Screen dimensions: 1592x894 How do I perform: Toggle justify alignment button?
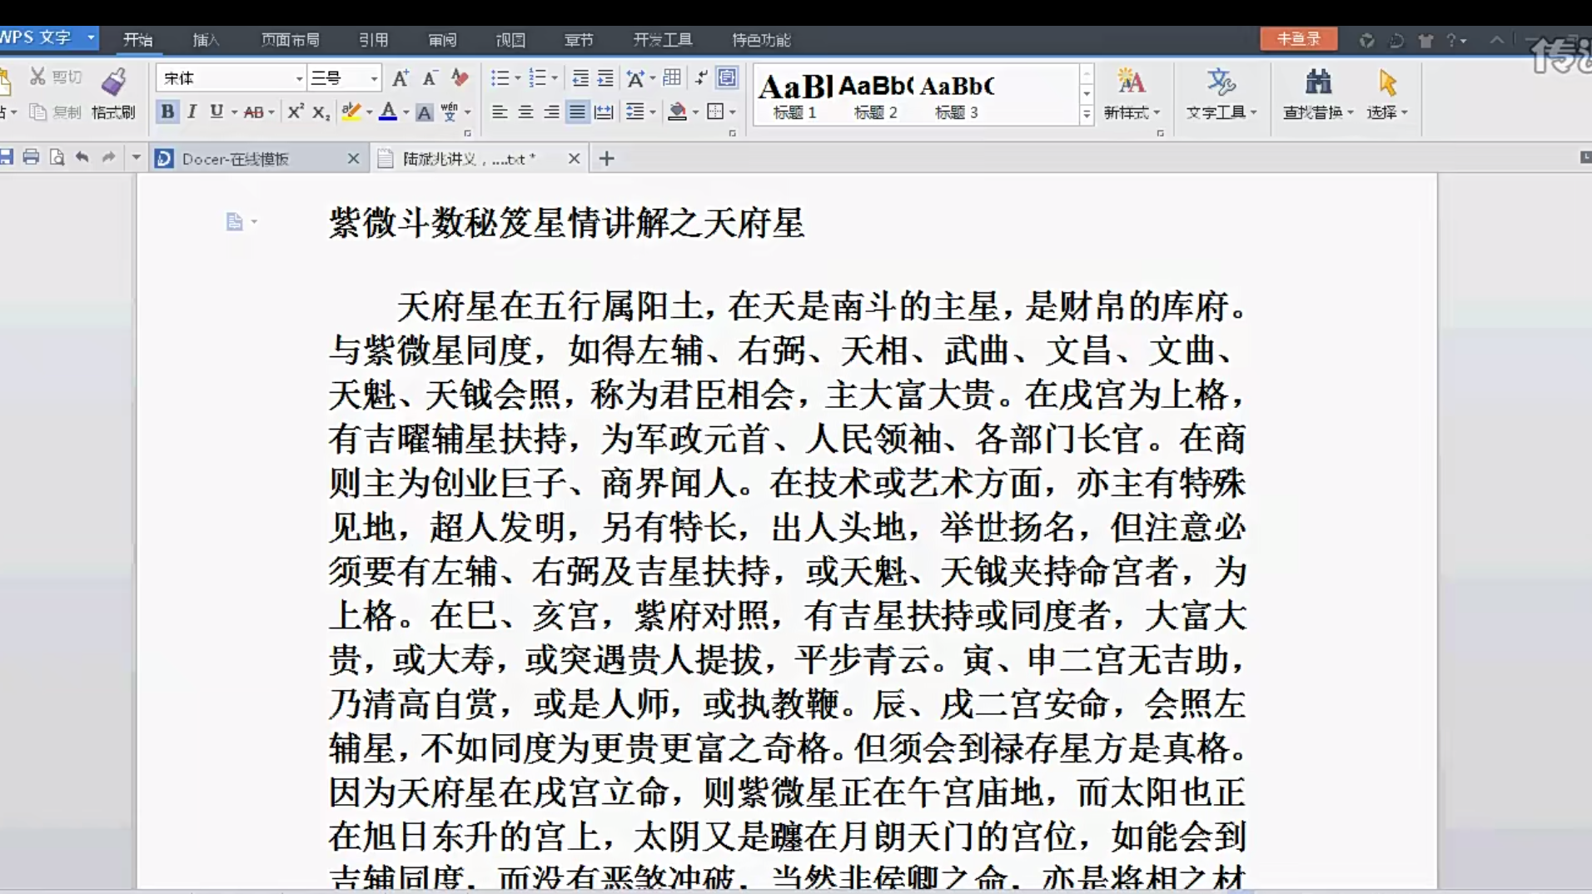(576, 112)
